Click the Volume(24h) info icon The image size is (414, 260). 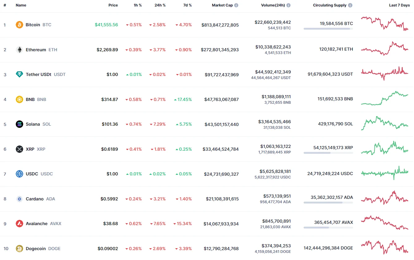pyautogui.click(x=288, y=5)
